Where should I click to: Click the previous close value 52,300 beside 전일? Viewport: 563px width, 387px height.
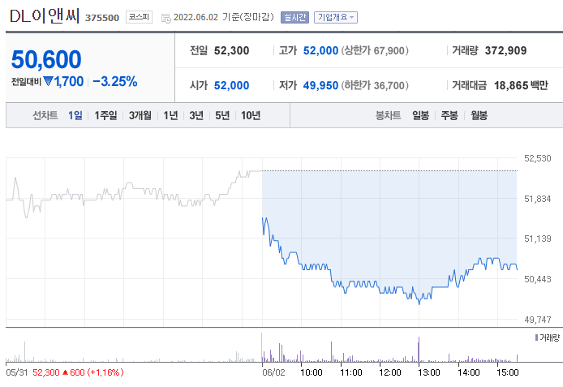click(x=231, y=50)
